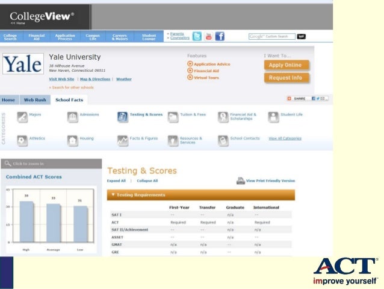Open the Financial Aid nav menu
The width and height of the screenshot is (384, 289).
coord(37,37)
